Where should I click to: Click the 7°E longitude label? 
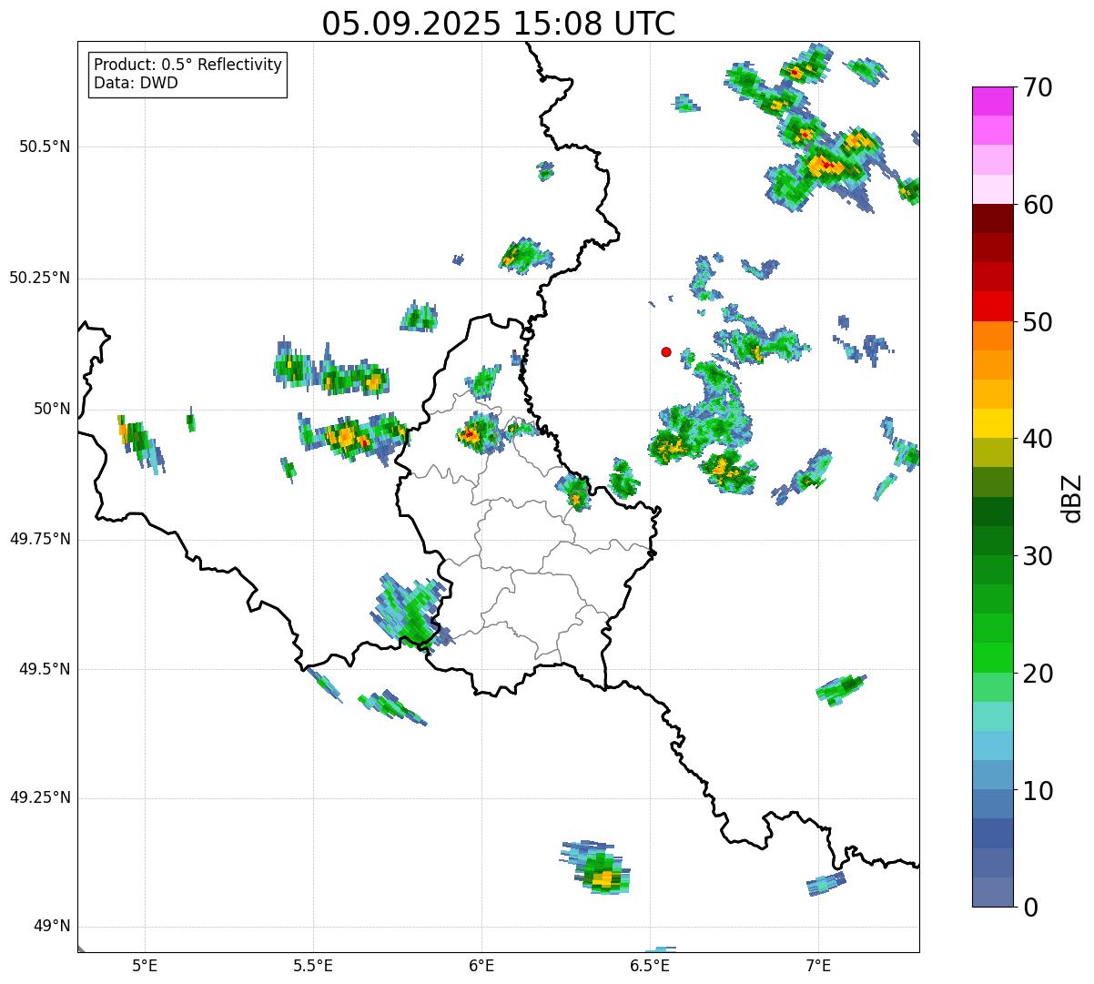click(818, 965)
